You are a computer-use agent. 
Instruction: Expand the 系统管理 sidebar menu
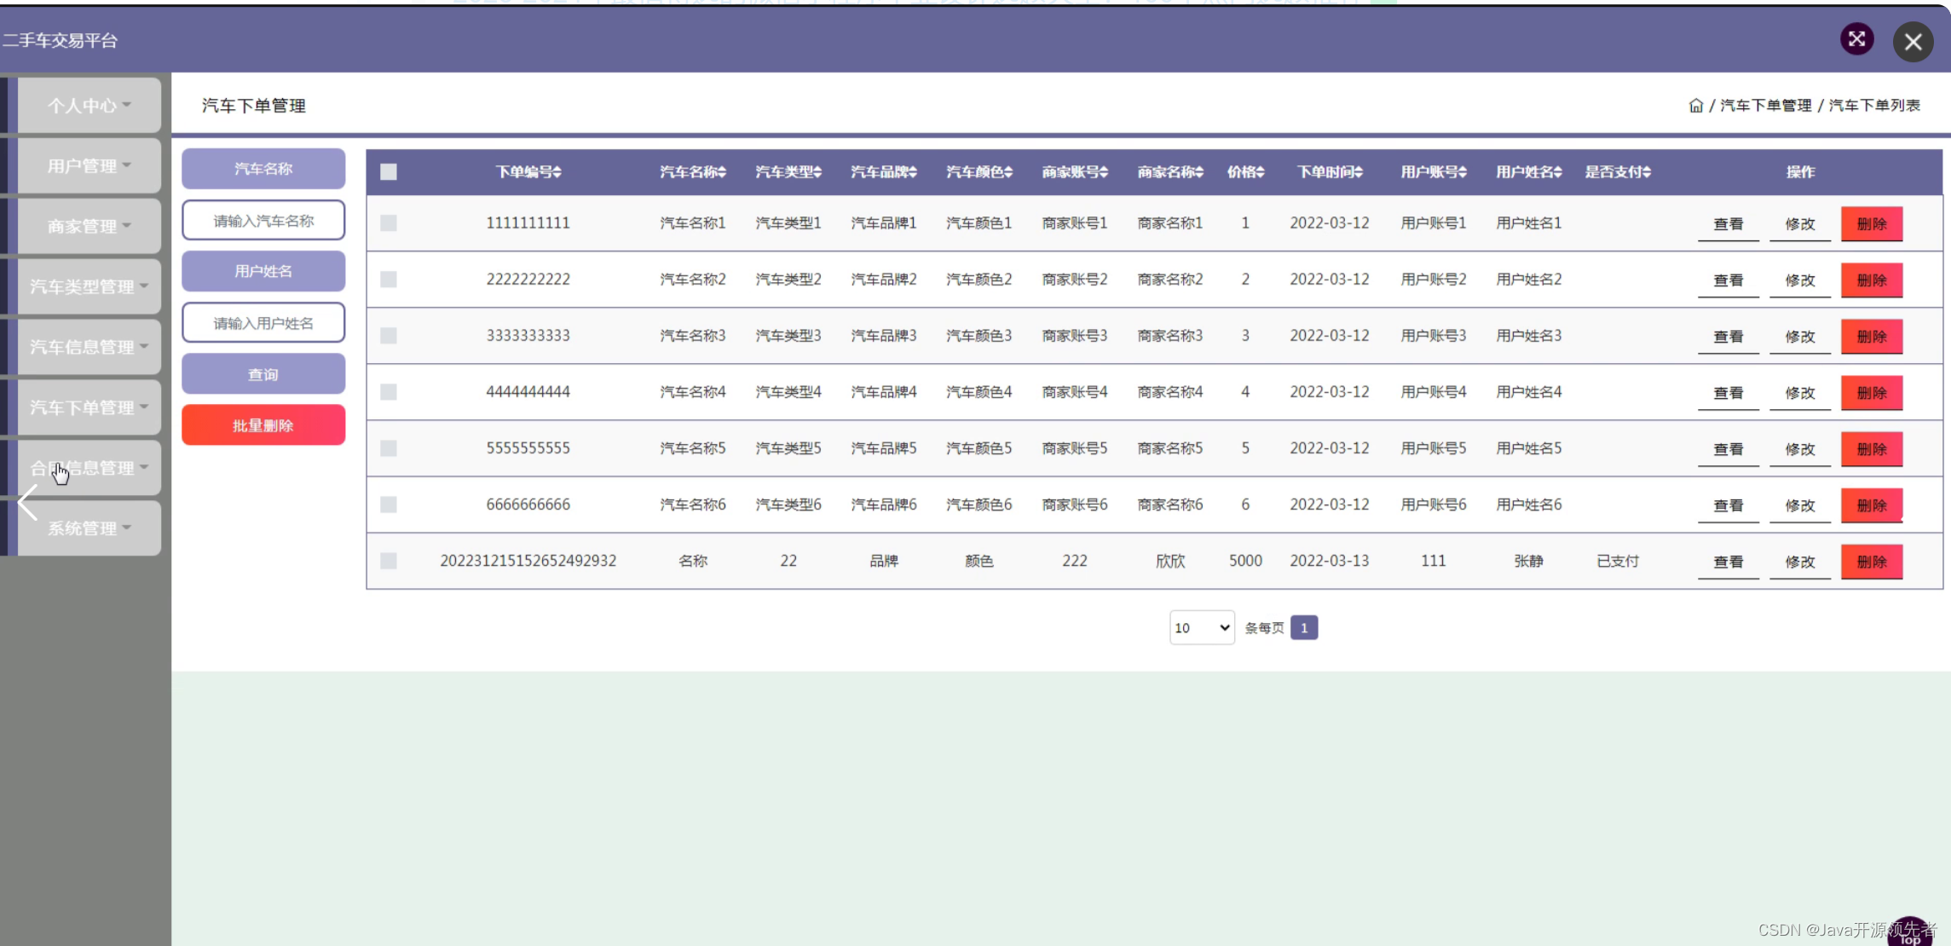(x=89, y=528)
